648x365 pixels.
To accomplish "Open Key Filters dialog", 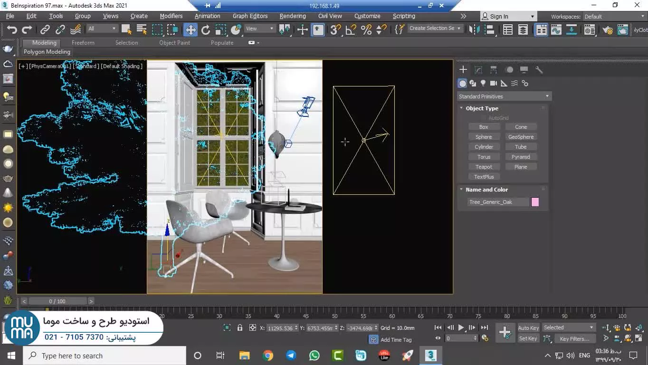I will click(x=574, y=338).
